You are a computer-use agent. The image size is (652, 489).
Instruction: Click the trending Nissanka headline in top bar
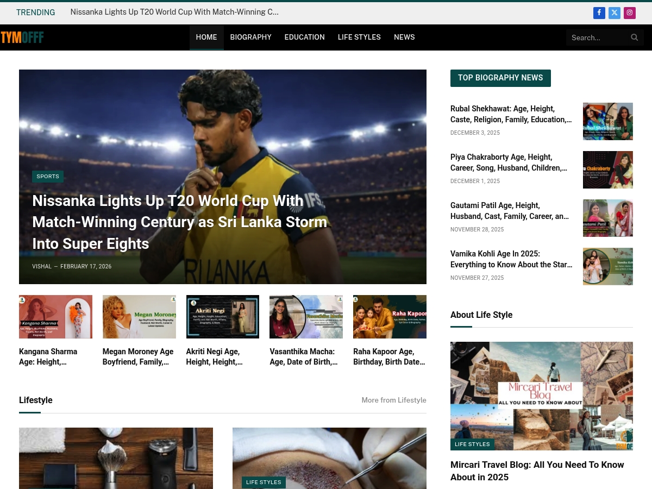174,12
